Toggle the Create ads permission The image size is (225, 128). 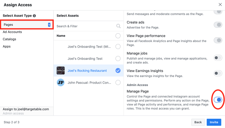pyautogui.click(x=218, y=25)
